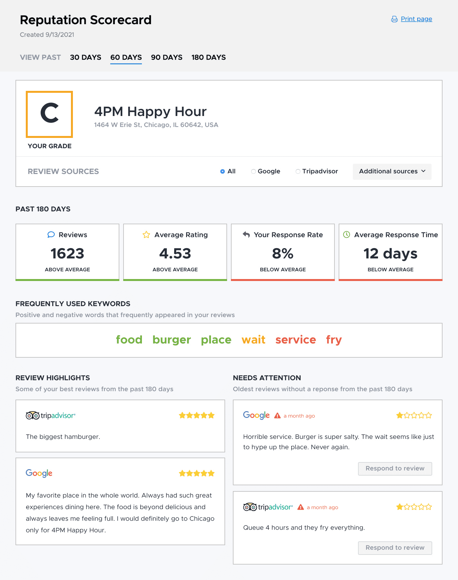Viewport: 458px width, 580px height.
Task: Open the Additional sources dropdown
Action: coord(392,171)
